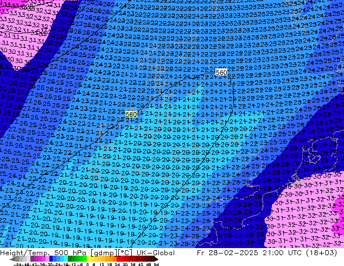This screenshot has height=266, width=344.
Task: Pick the bright yellow legend swatch
Action: (88, 258)
